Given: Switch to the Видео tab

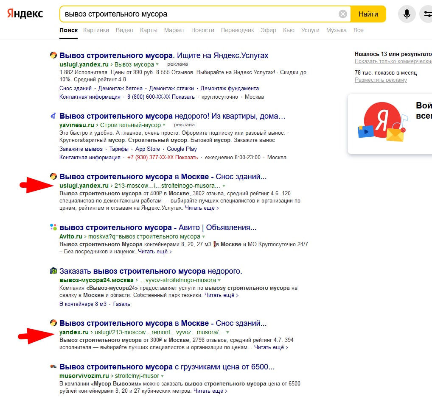Looking at the screenshot, I should coord(124,30).
